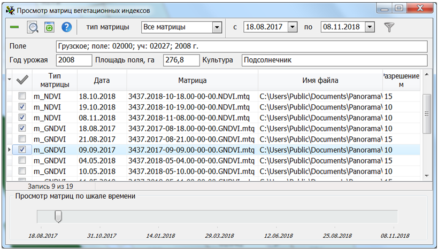This screenshot has height=249, width=438.
Task: Click the green minus remove icon
Action: point(14,27)
